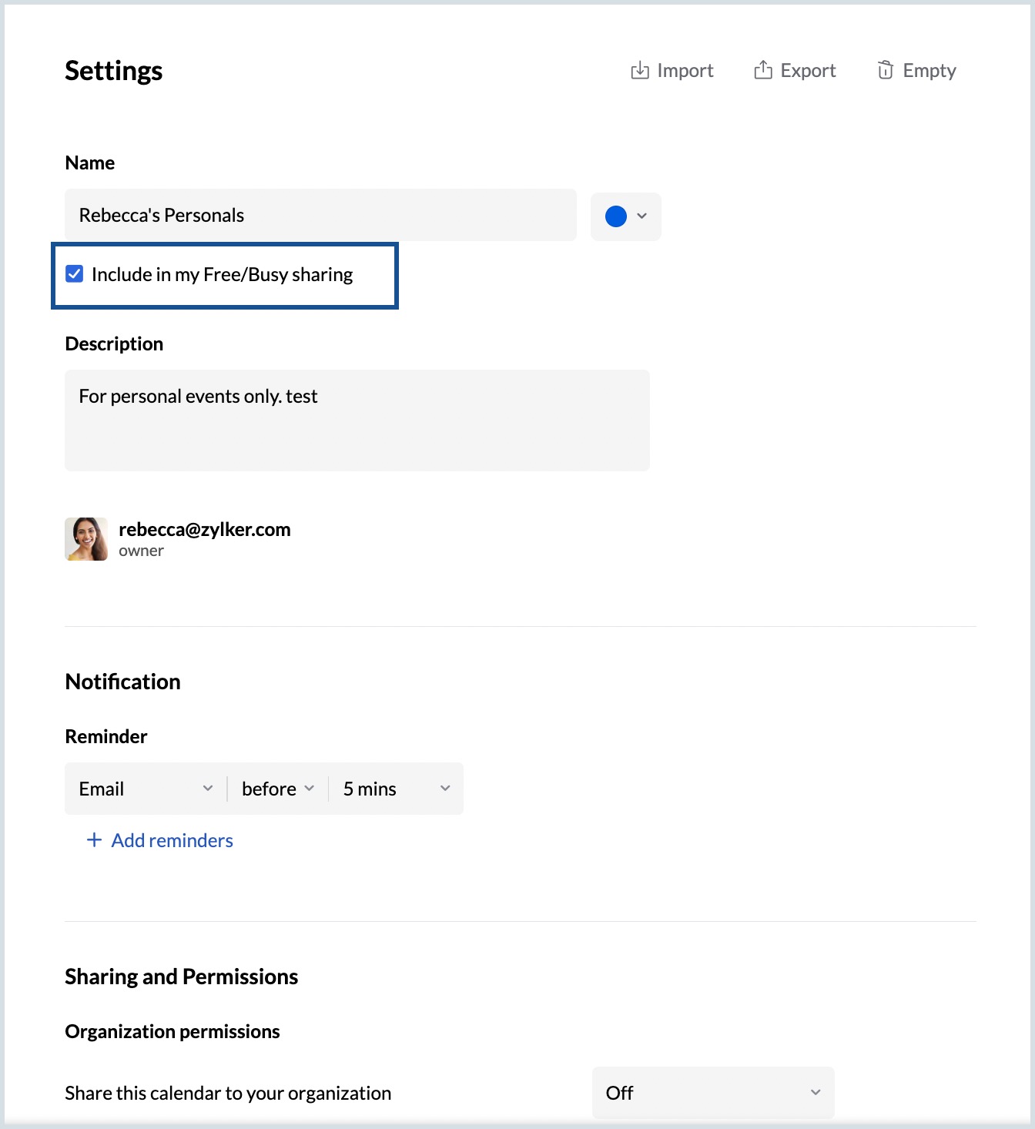
Task: Edit the Description text area
Action: (x=357, y=420)
